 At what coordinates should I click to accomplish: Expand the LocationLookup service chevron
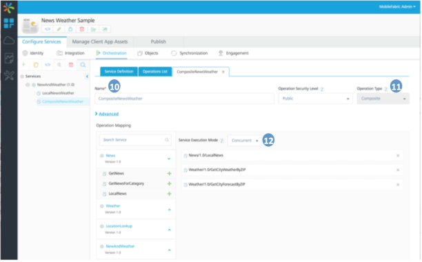coord(170,230)
